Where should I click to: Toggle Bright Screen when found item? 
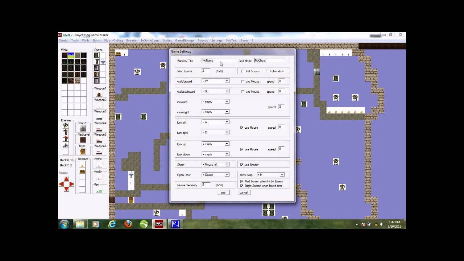point(242,186)
